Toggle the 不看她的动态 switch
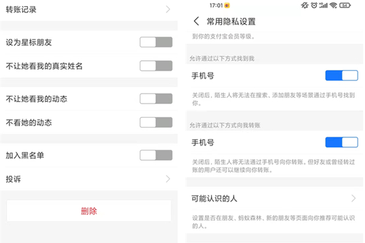Screen dimensions: 365x243 pos(156,122)
